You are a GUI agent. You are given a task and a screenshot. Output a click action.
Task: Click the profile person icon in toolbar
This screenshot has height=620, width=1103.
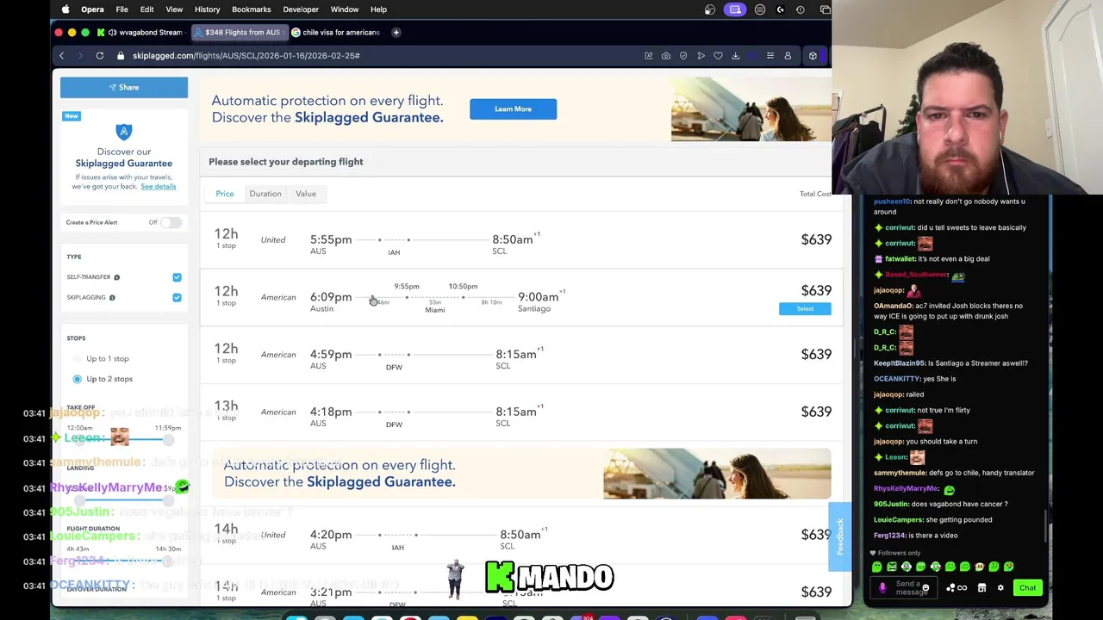788,56
